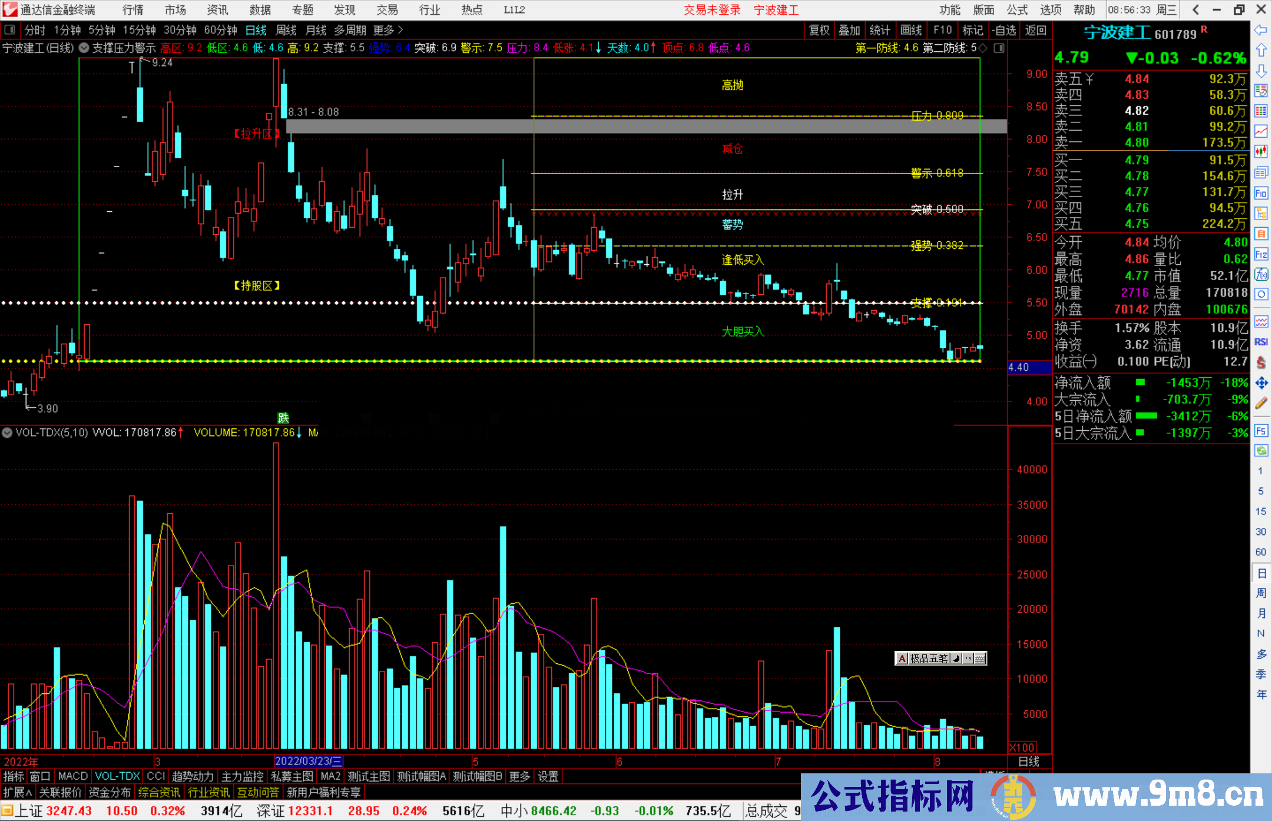Click the back arrow icon in sidebar
The width and height of the screenshot is (1272, 821).
point(1261,30)
